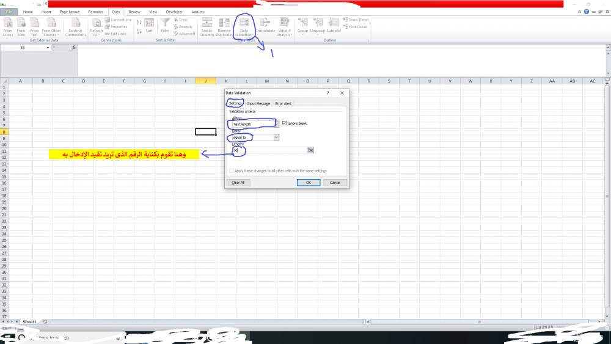Switch to the Error Alert tab
The image size is (611, 344).
[x=284, y=104]
